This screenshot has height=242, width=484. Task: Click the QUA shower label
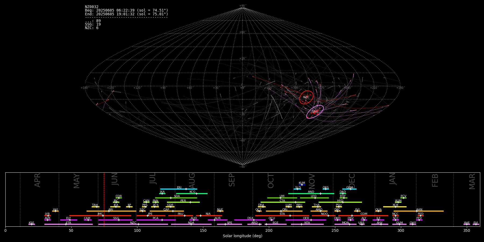378,210
